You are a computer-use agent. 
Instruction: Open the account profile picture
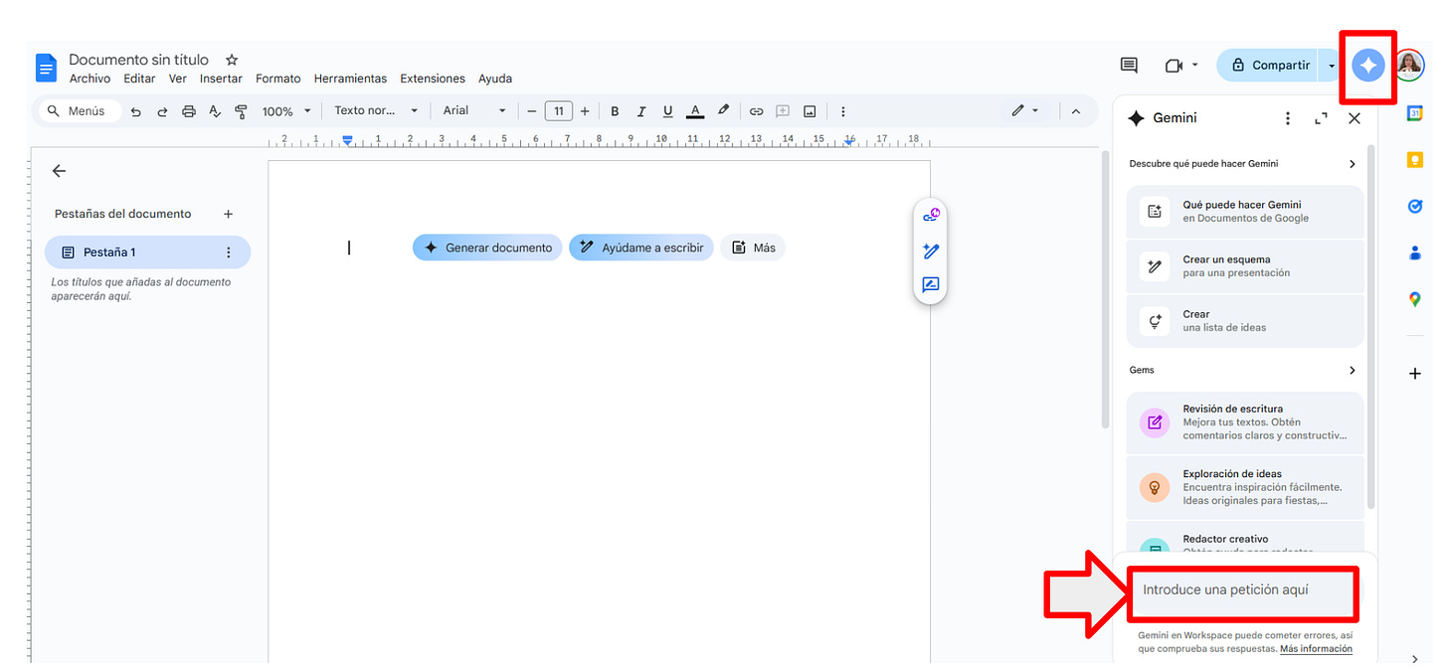point(1410,66)
